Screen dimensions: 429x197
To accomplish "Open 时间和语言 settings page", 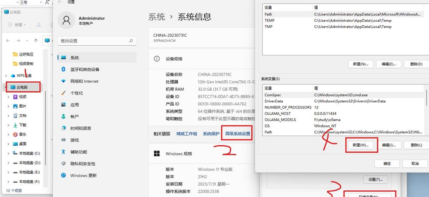I will tap(80, 128).
